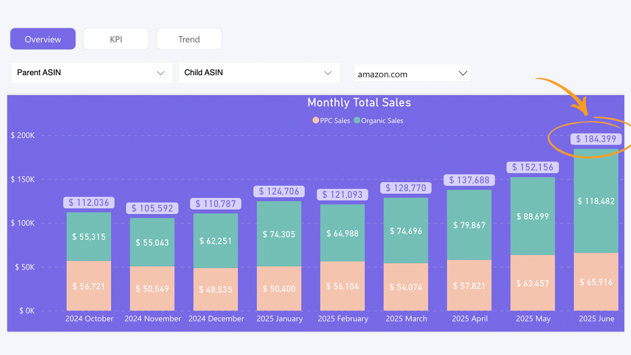The width and height of the screenshot is (631, 355).
Task: Open the Trend tab
Action: pyautogui.click(x=189, y=38)
